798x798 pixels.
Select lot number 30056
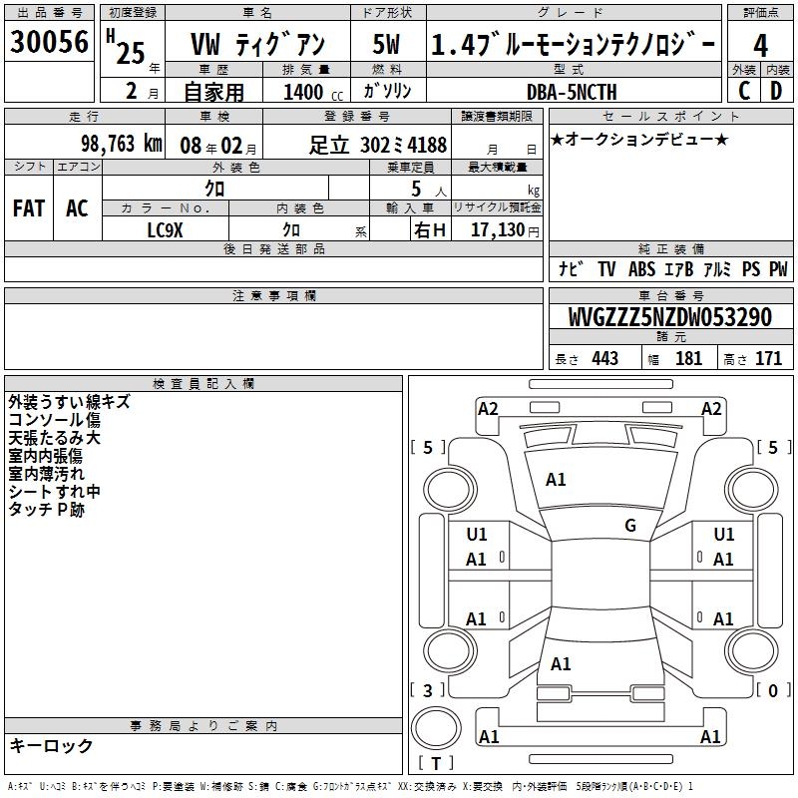49,42
